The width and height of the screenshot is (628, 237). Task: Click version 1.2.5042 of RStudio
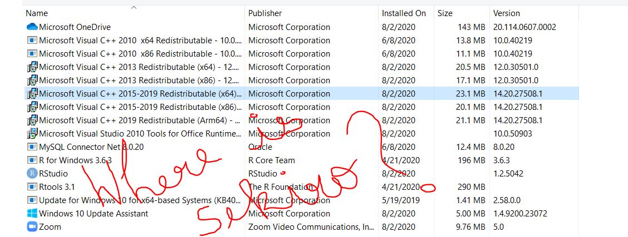pos(508,174)
